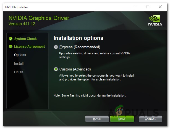Select the Custom (Advanced) radio button
The width and height of the screenshot is (170, 129).
(x=56, y=69)
